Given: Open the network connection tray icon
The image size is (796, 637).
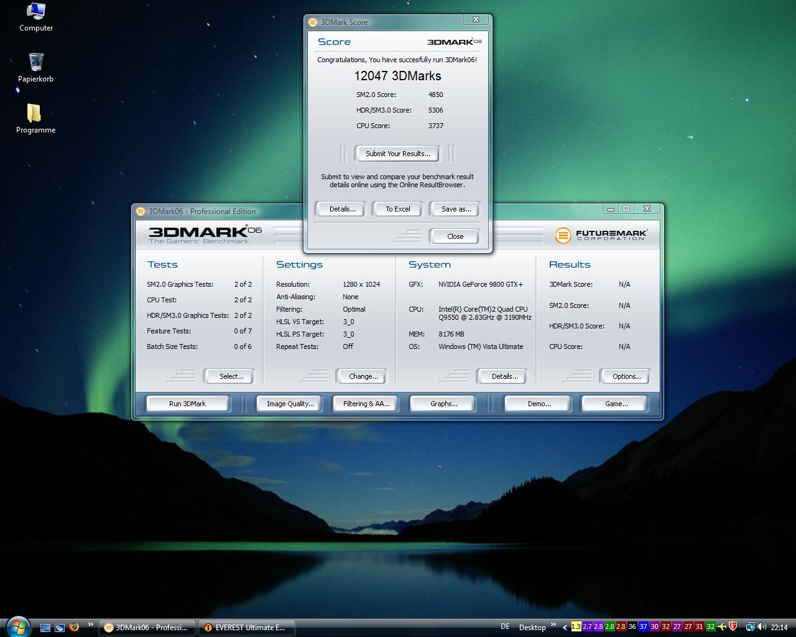Looking at the screenshot, I should click(x=750, y=627).
